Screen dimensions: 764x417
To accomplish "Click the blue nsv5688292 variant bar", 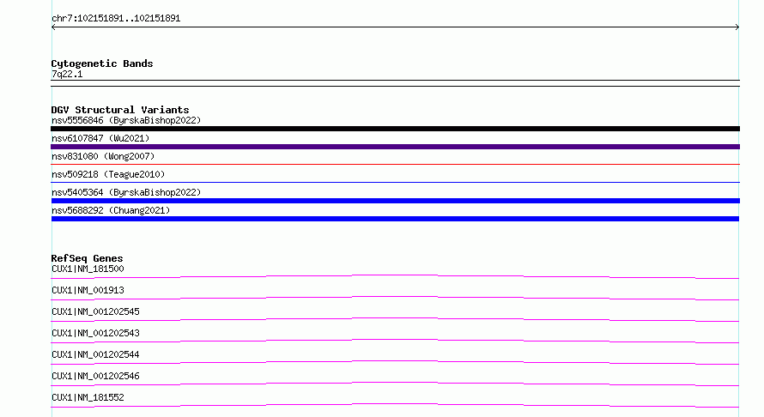I will point(395,219).
